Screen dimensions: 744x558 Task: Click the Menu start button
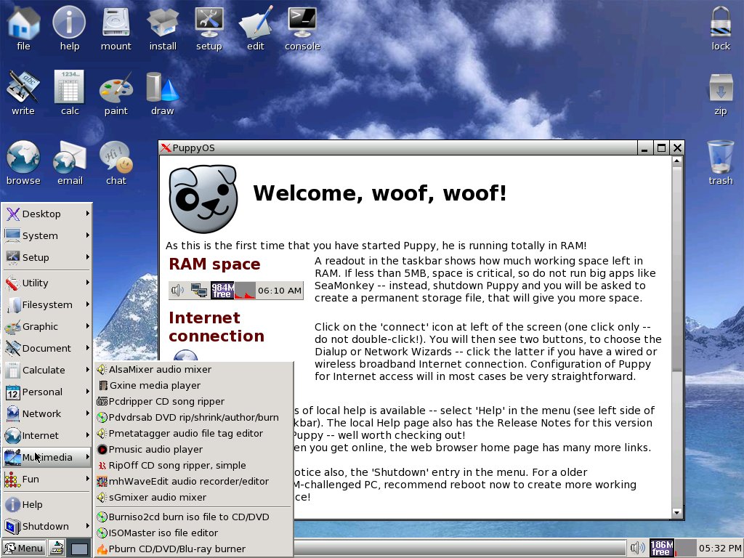tap(24, 548)
